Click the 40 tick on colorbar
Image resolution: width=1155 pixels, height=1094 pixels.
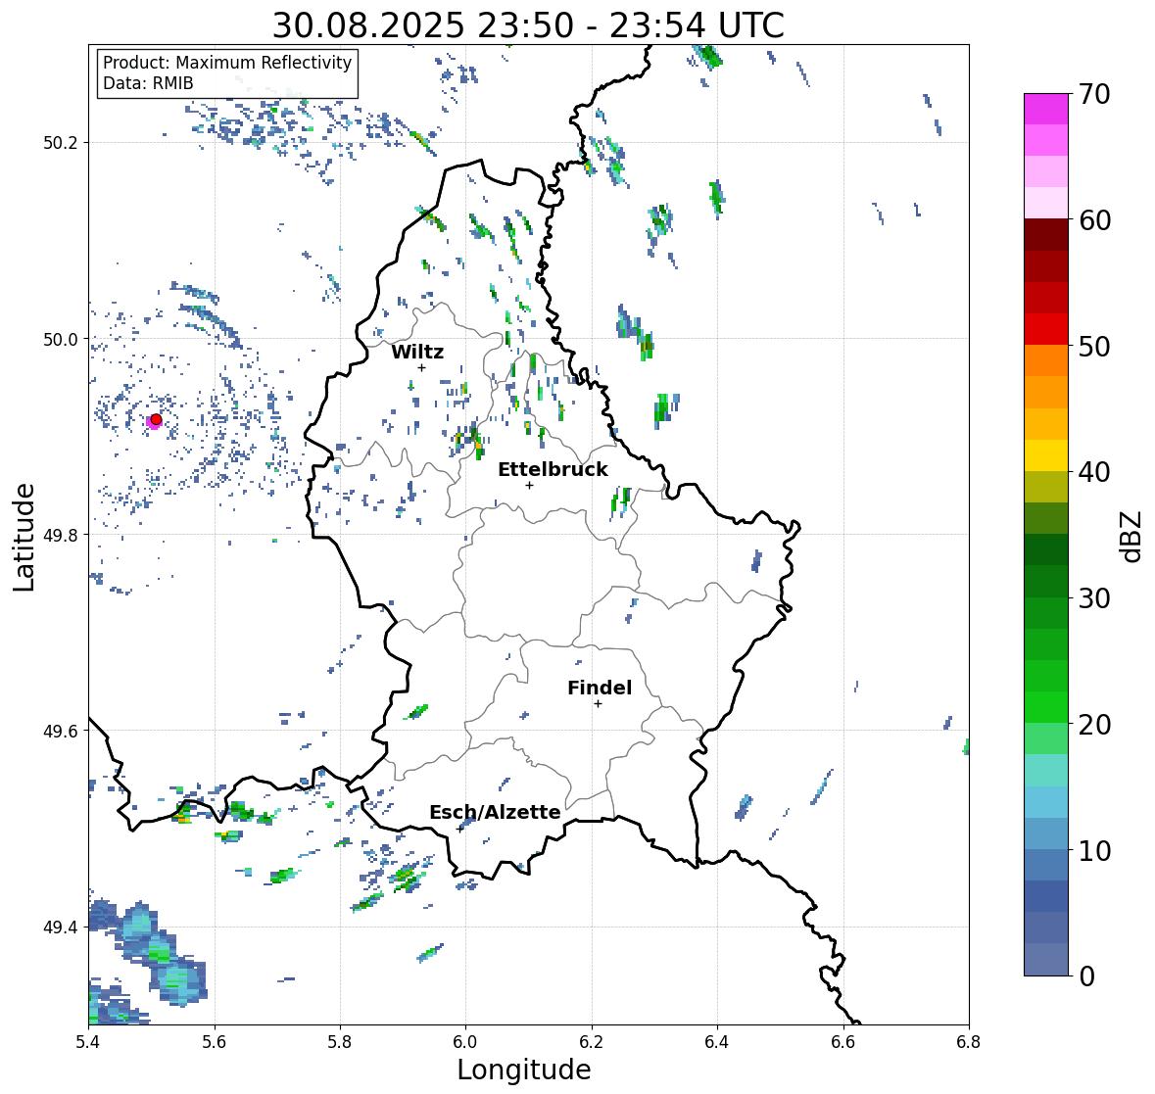pyautogui.click(x=1094, y=472)
